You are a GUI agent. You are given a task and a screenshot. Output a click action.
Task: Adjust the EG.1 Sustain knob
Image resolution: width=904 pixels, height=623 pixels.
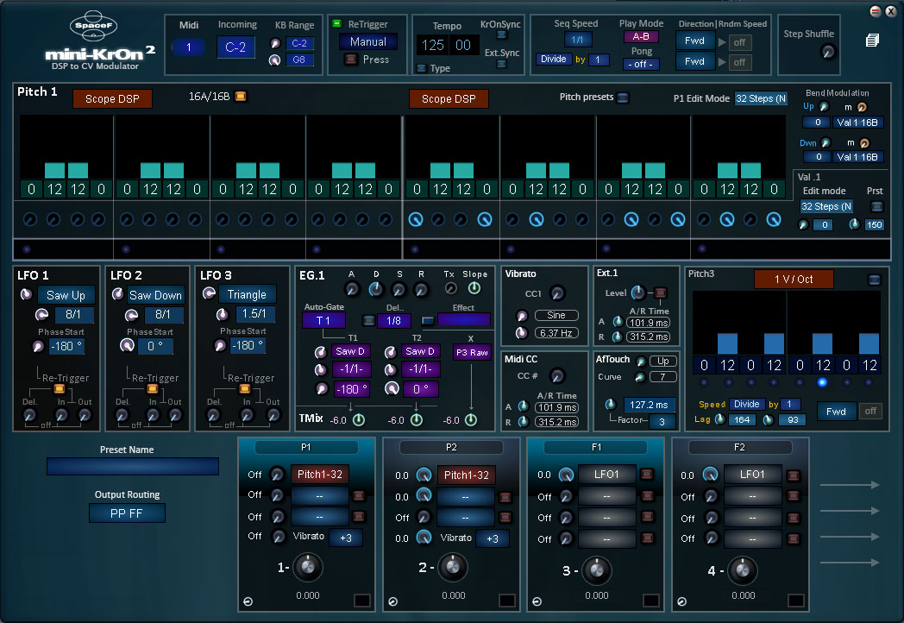[399, 289]
